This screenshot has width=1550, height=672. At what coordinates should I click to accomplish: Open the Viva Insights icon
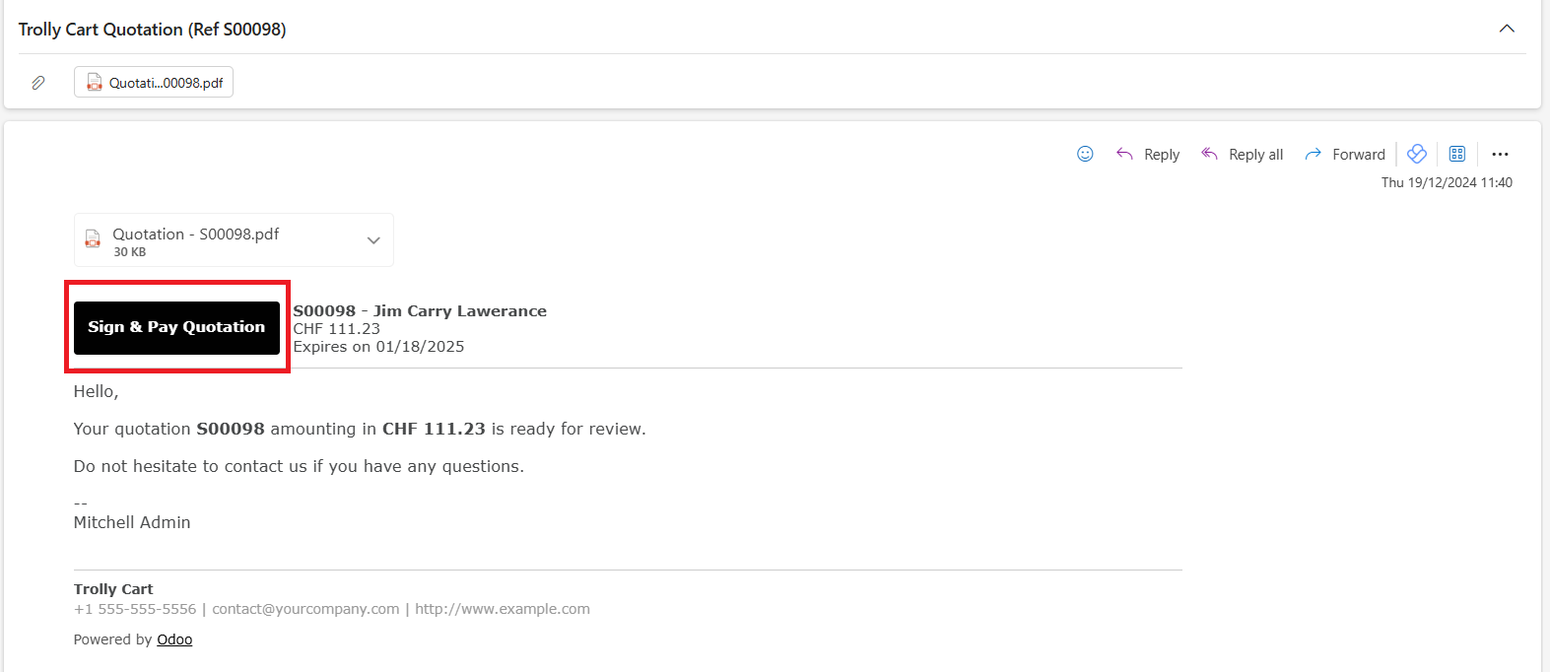(1417, 154)
